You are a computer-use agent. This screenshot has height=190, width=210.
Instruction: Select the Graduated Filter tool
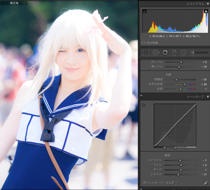pyautogui.click(x=174, y=52)
